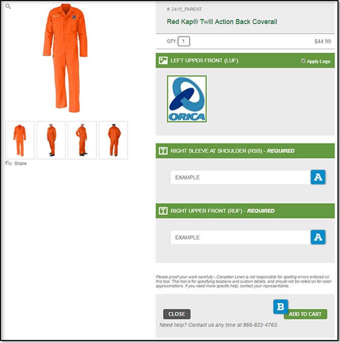Add the coverall to cart
Screen dimensions: 340x343
point(305,314)
